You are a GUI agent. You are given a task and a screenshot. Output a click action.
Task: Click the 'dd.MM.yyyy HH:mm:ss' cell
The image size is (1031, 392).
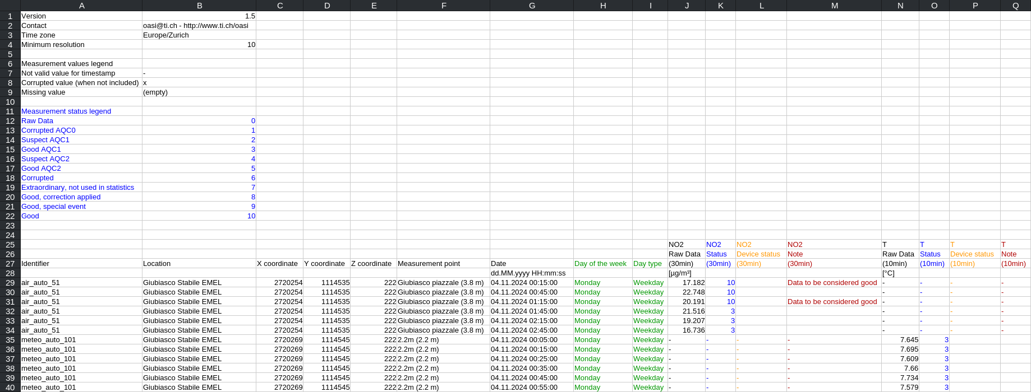tap(532, 273)
